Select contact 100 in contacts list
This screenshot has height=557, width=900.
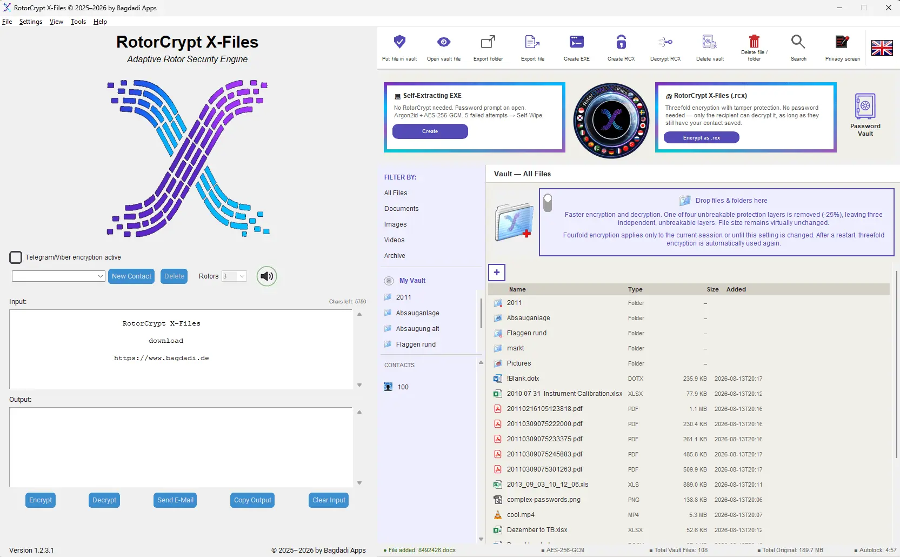[x=403, y=387]
